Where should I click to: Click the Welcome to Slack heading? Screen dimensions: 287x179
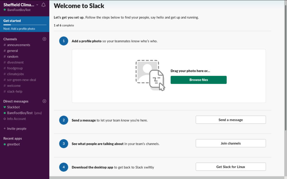tap(79, 6)
